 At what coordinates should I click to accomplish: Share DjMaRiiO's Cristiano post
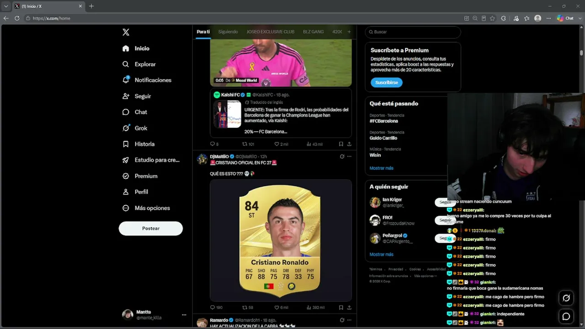(x=349, y=308)
